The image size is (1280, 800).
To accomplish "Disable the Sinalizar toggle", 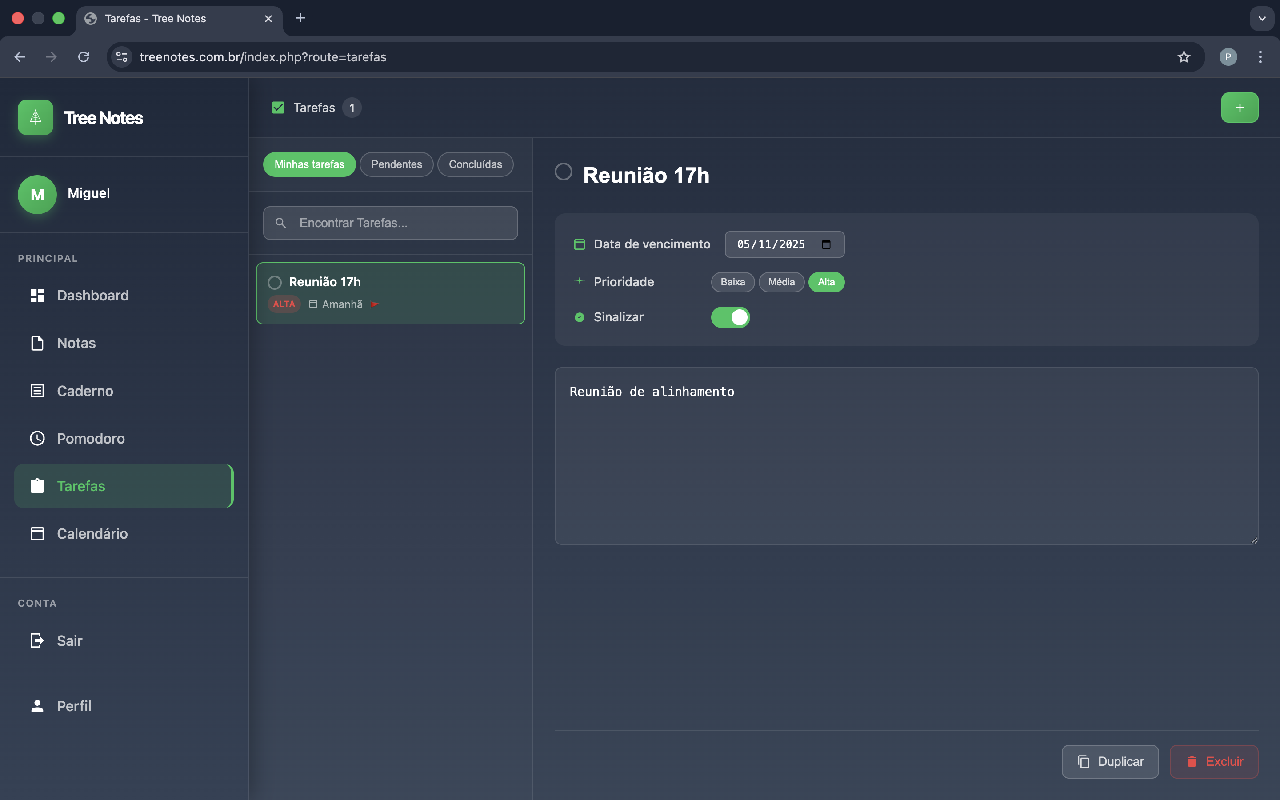I will click(x=730, y=317).
